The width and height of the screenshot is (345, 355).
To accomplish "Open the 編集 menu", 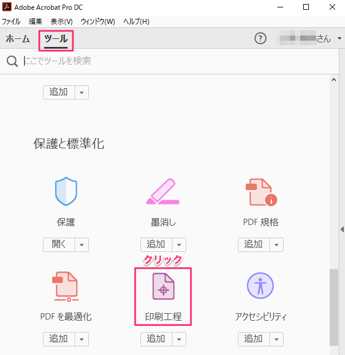I will (x=36, y=22).
